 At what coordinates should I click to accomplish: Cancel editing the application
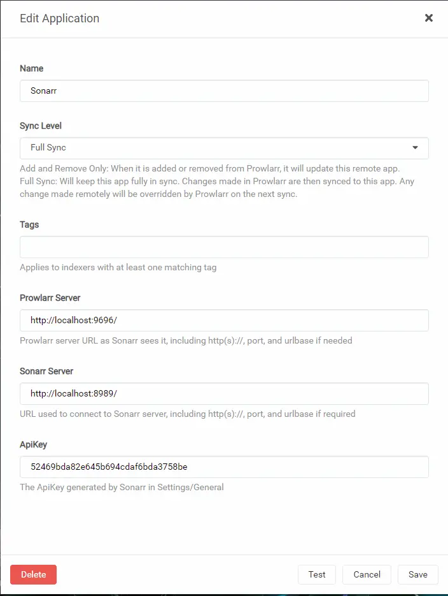367,574
